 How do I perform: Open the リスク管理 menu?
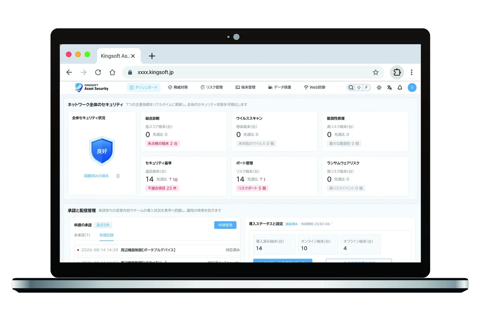211,87
